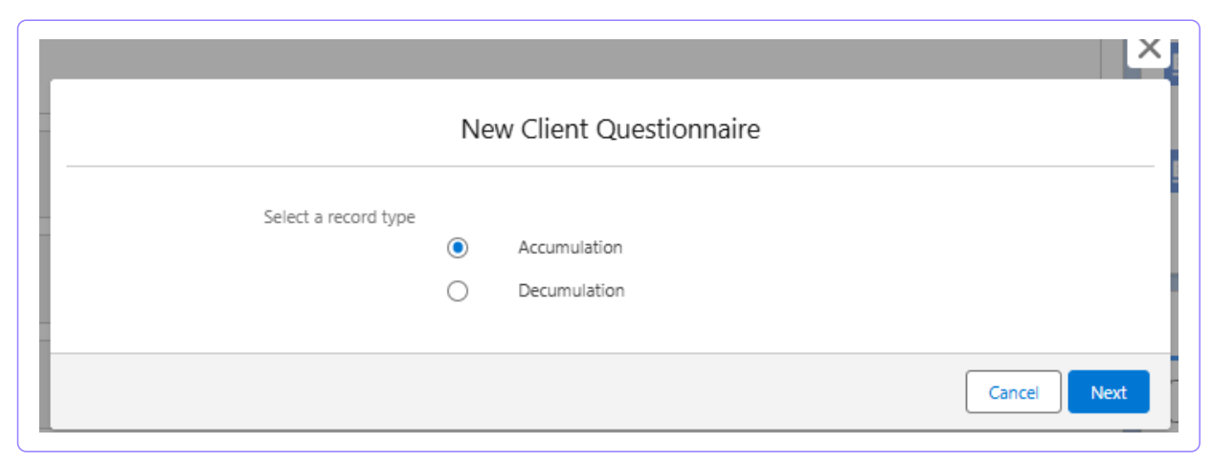
Task: Click the Decumulation label text
Action: (572, 291)
